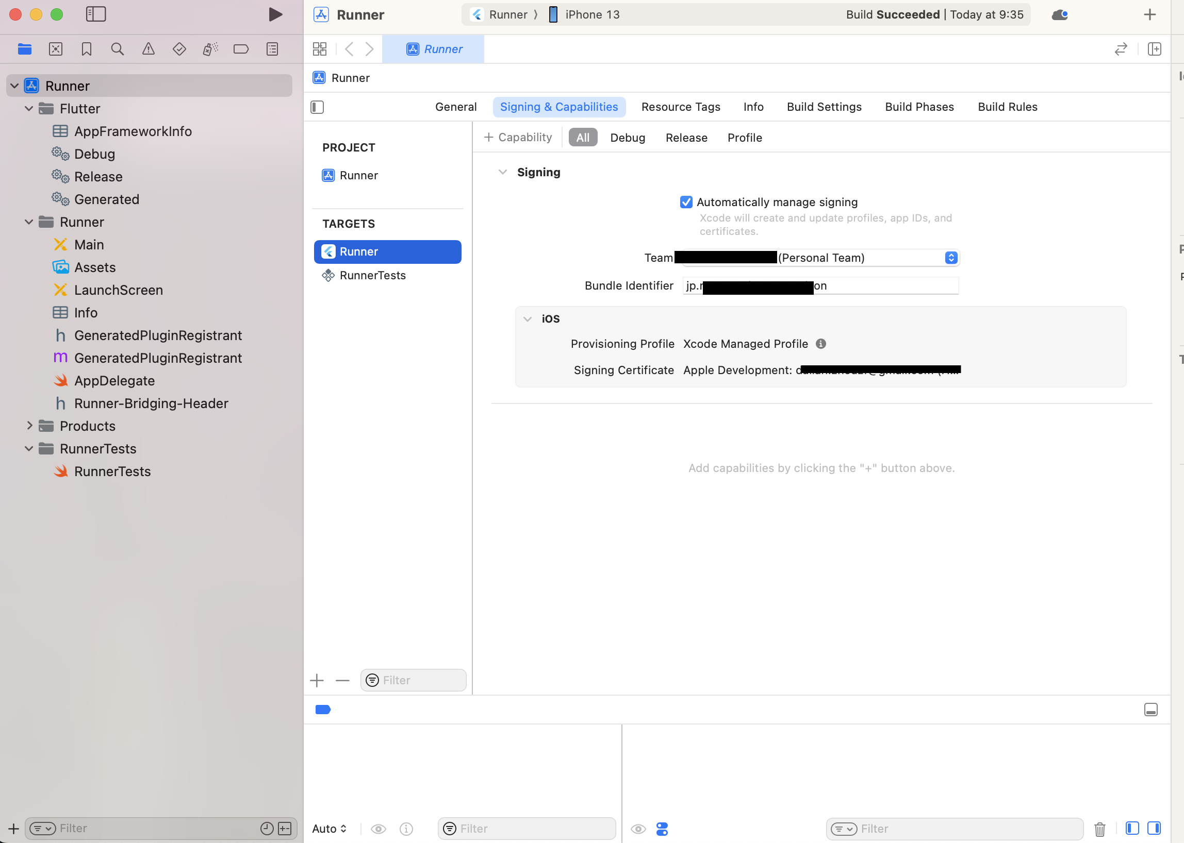Add a target with the plus button
Image resolution: width=1184 pixels, height=843 pixels.
tap(317, 680)
